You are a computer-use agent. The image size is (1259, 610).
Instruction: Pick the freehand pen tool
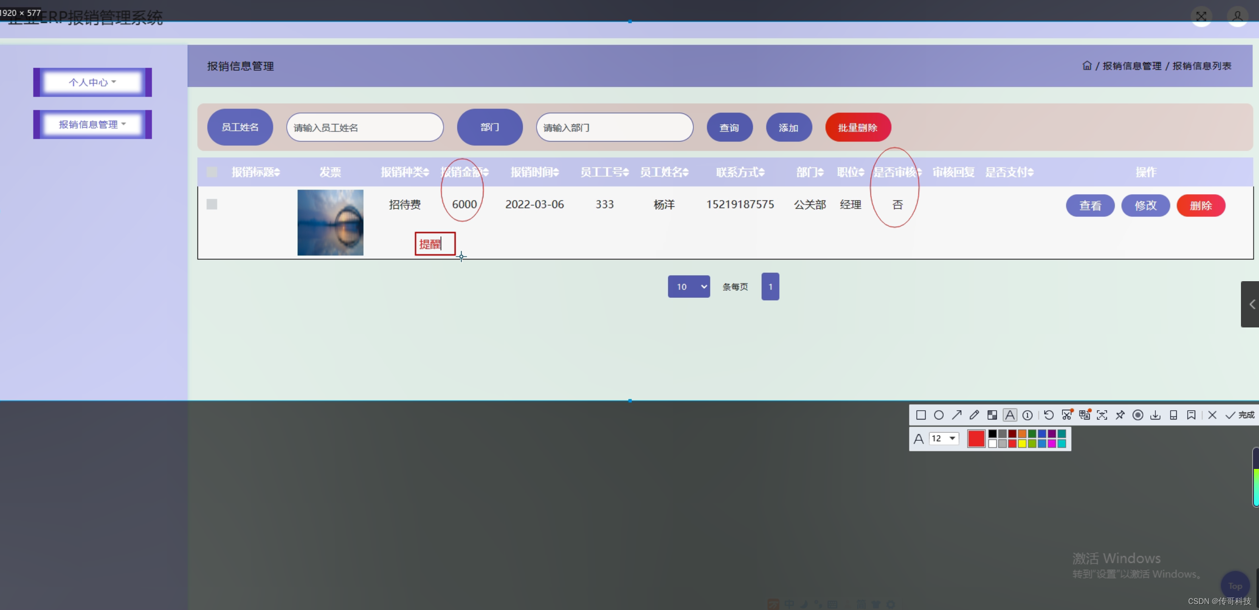coord(974,415)
